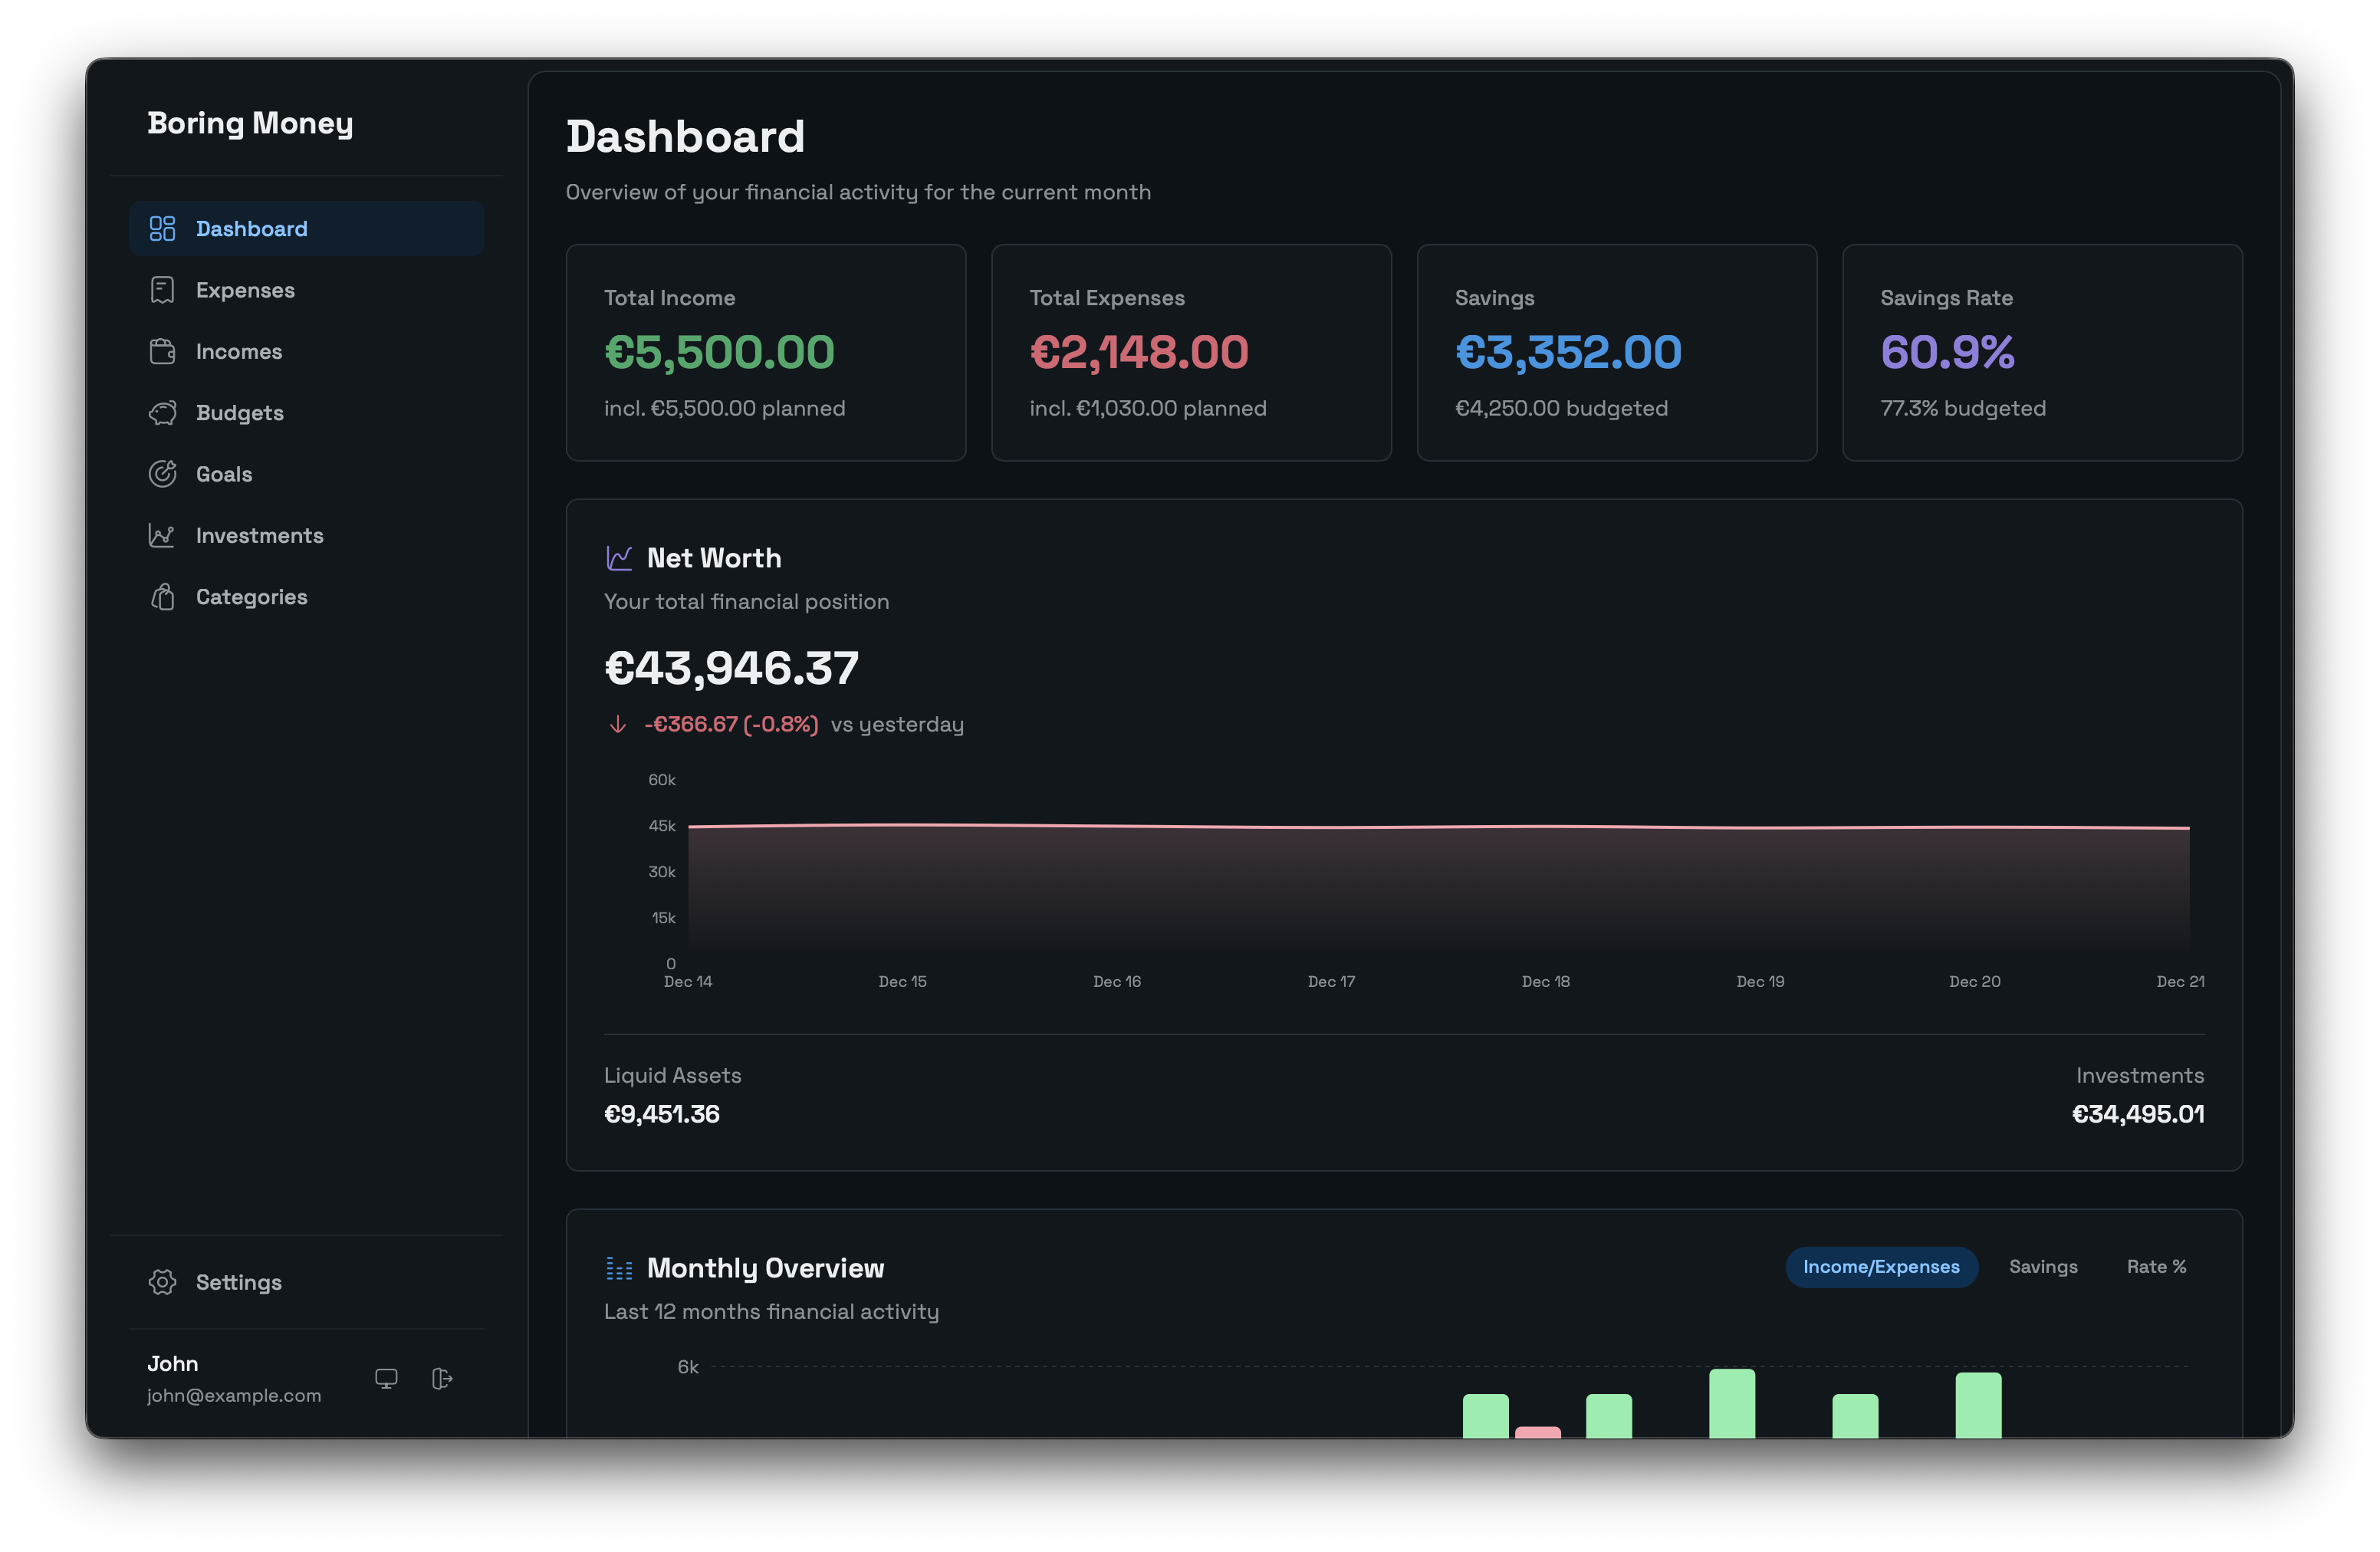Click the Incomes wallet icon
The height and width of the screenshot is (1552, 2380).
pos(162,352)
